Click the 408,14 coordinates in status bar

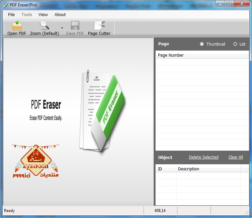point(160,211)
